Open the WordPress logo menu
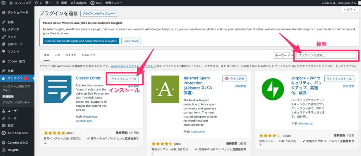Screen dimensions: 361x156 tap(4, 3)
